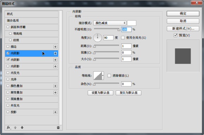Add another 颜色叠加 with plus icon

coord(55,86)
